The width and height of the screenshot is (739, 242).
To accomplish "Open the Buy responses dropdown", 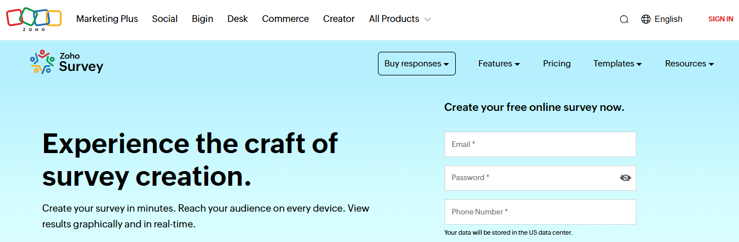I will tap(416, 64).
